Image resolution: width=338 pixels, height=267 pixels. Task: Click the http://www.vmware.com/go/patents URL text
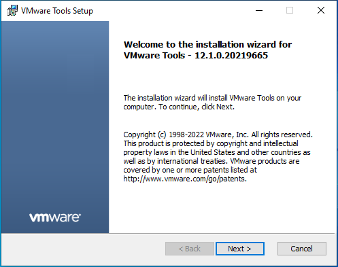185,179
